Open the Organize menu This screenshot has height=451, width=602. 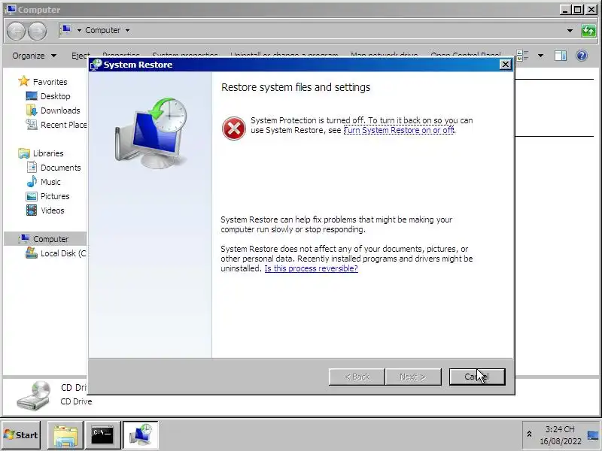click(34, 56)
